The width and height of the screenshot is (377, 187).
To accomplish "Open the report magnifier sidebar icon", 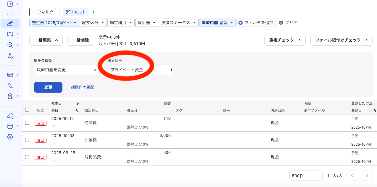I will 10,45.
